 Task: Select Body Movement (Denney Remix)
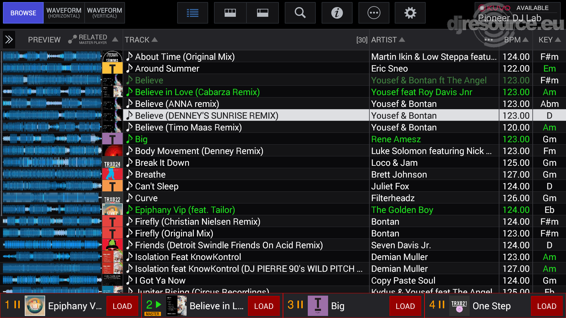(199, 151)
